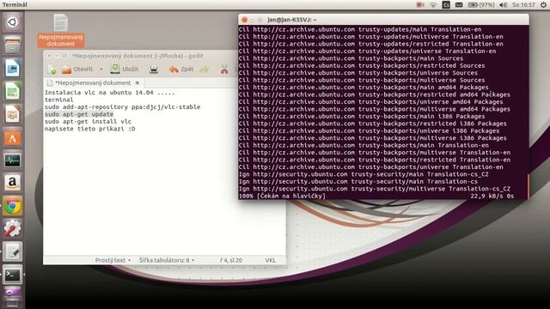The height and width of the screenshot is (309, 550).
Task: Click line 'Instalacia vlc na ubuntu 14.04'
Action: [x=109, y=93]
